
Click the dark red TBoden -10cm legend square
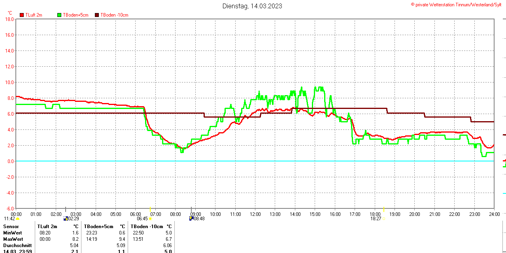point(97,15)
